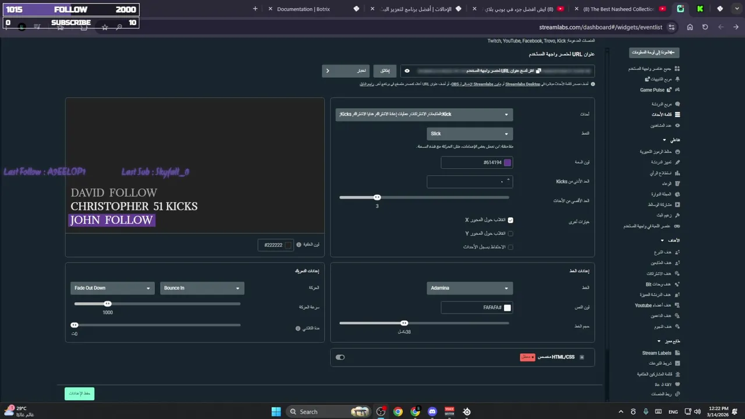Click the event list icon in sidebar
The image size is (745, 419).
tap(677, 115)
